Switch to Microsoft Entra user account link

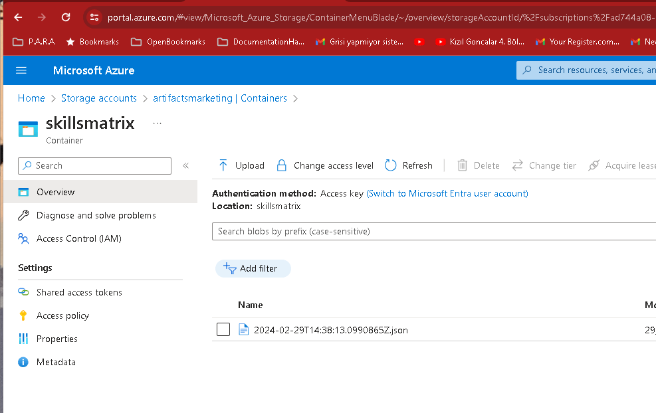click(x=447, y=193)
